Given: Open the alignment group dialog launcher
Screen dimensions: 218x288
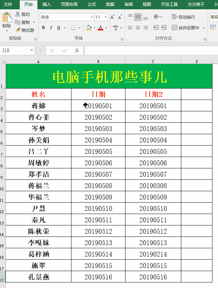Looking at the screenshot, I should pyautogui.click(x=205, y=39).
